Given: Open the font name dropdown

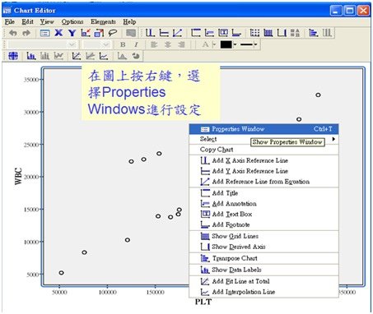Looking at the screenshot, I should click(x=42, y=44).
